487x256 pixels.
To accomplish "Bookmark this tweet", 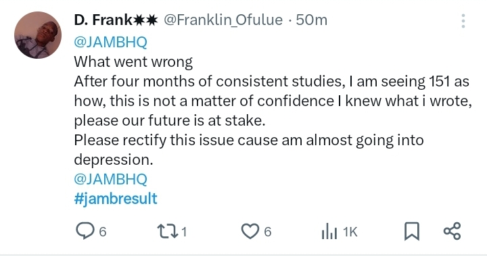I will (x=412, y=232).
